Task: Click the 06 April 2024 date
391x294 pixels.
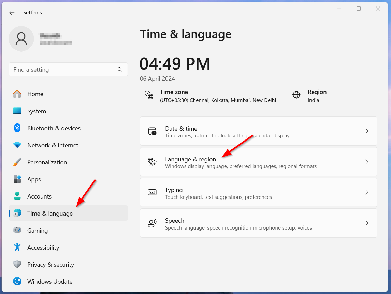Action: tap(157, 79)
